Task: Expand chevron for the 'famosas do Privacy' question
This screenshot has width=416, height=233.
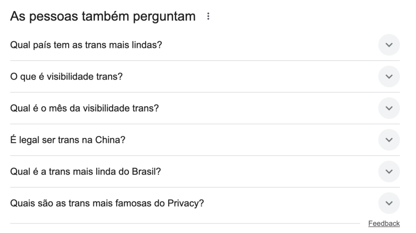Action: pyautogui.click(x=389, y=203)
